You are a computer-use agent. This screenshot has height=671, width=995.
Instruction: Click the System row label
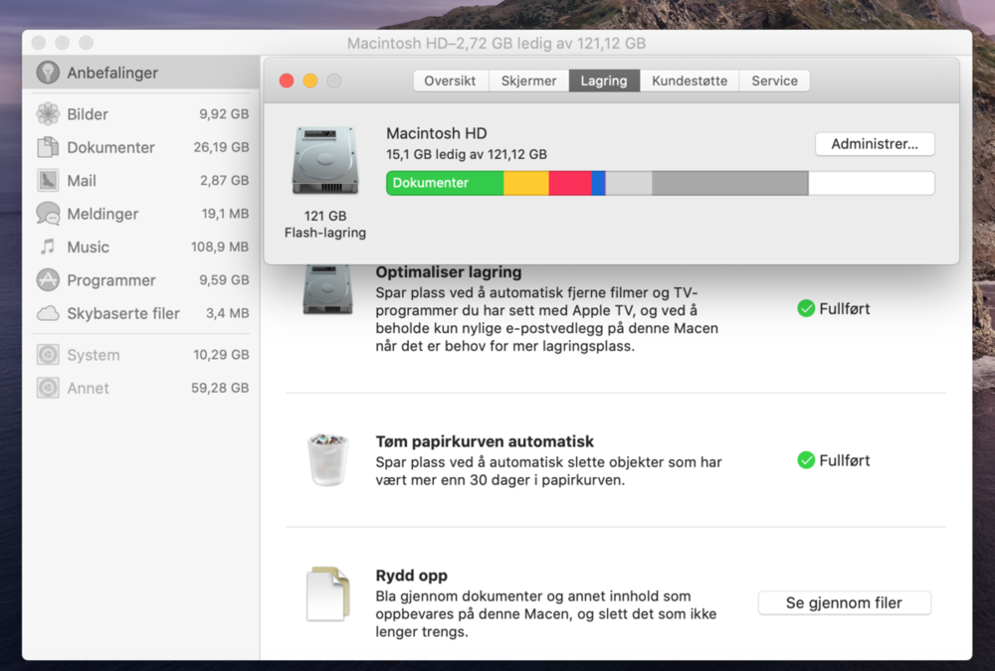tap(94, 355)
